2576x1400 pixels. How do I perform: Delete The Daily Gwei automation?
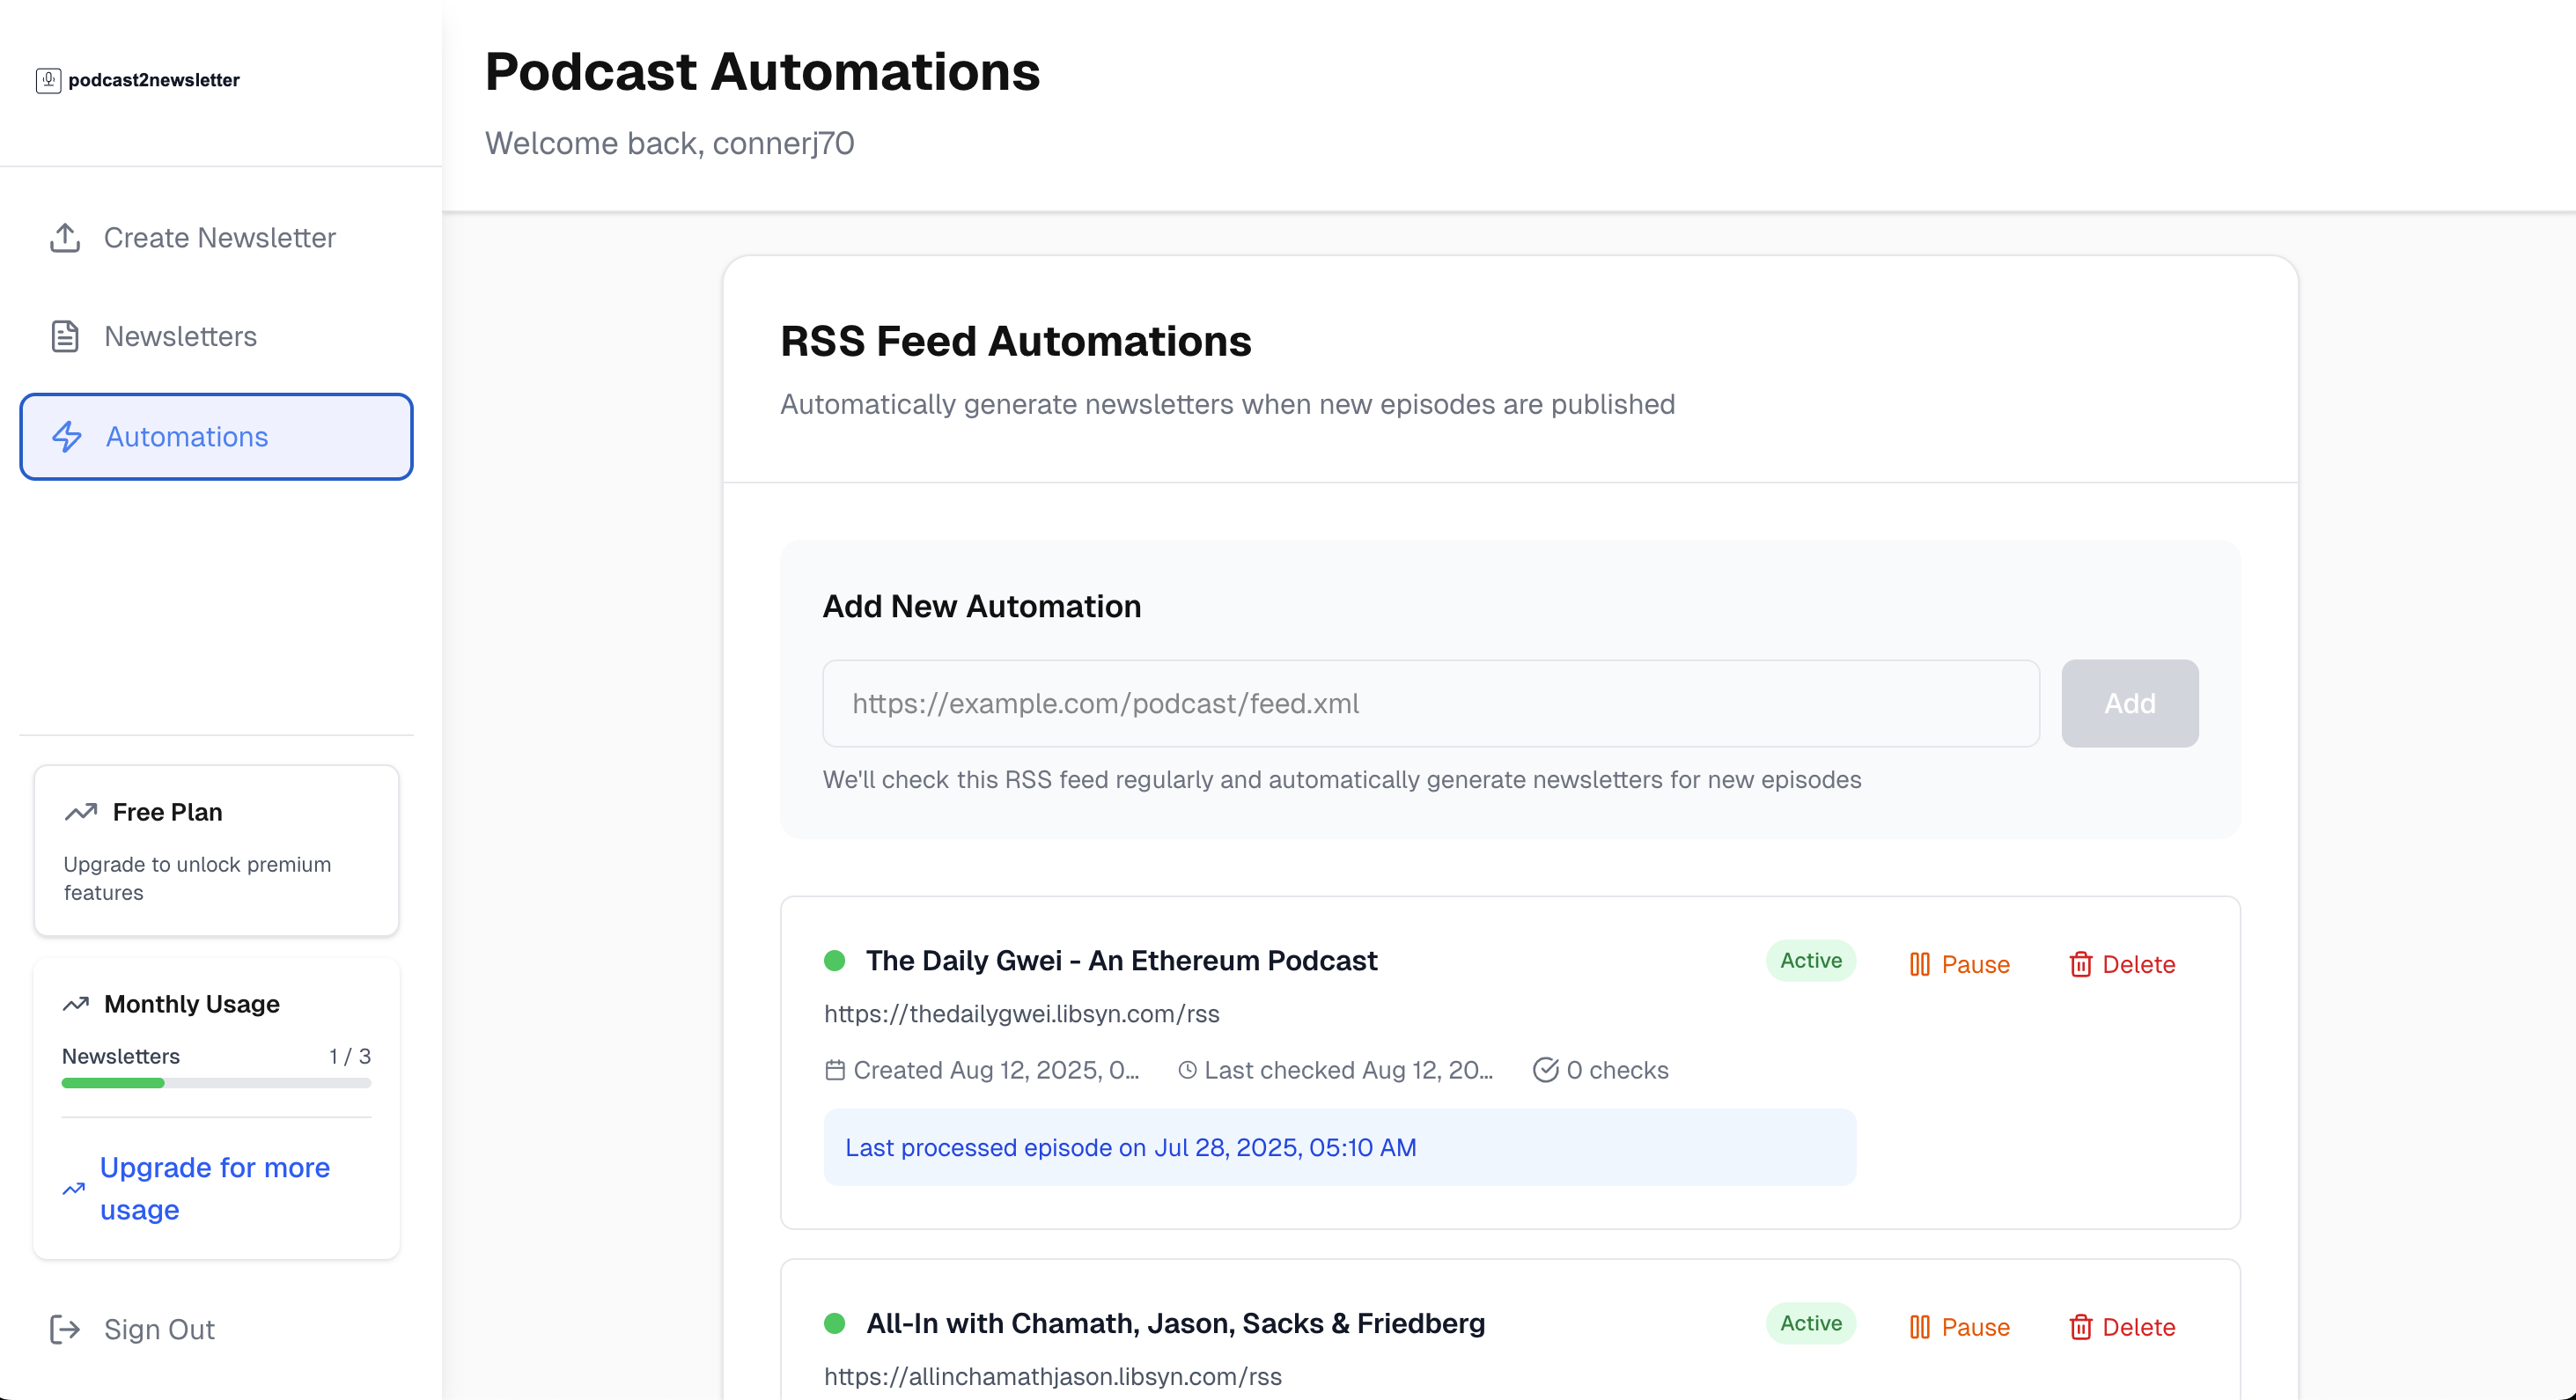click(x=2122, y=965)
